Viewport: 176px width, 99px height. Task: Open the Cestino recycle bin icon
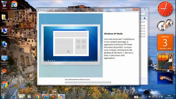click(4, 5)
